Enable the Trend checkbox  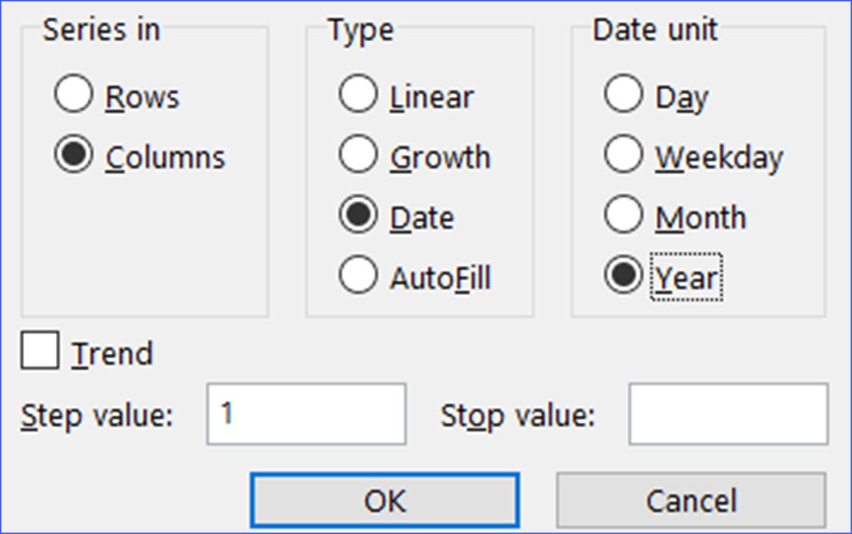point(40,351)
